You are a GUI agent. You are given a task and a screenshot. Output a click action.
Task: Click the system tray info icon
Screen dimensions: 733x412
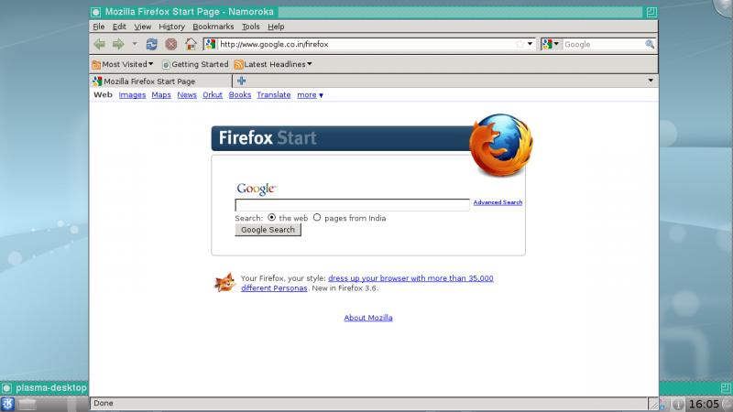click(678, 404)
